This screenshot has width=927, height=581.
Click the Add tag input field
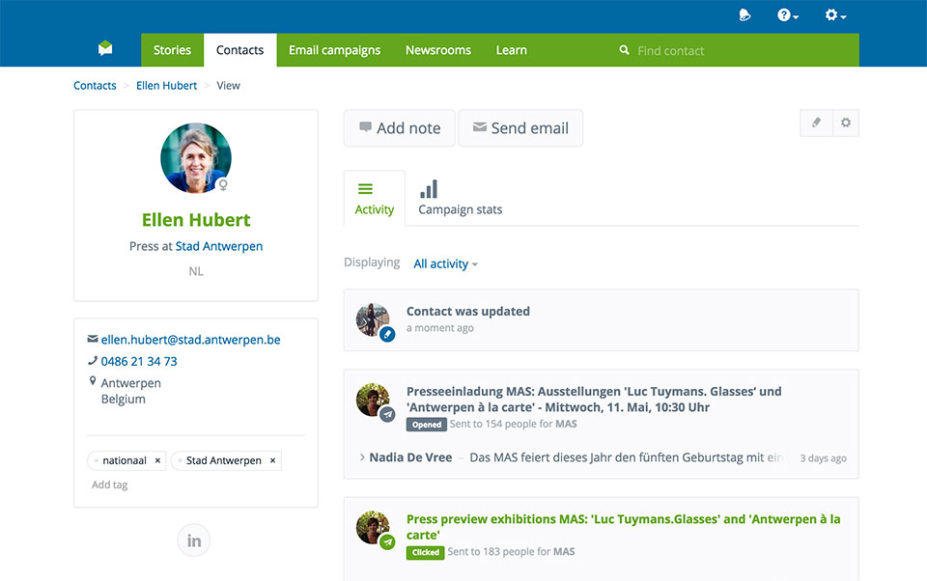(x=110, y=485)
